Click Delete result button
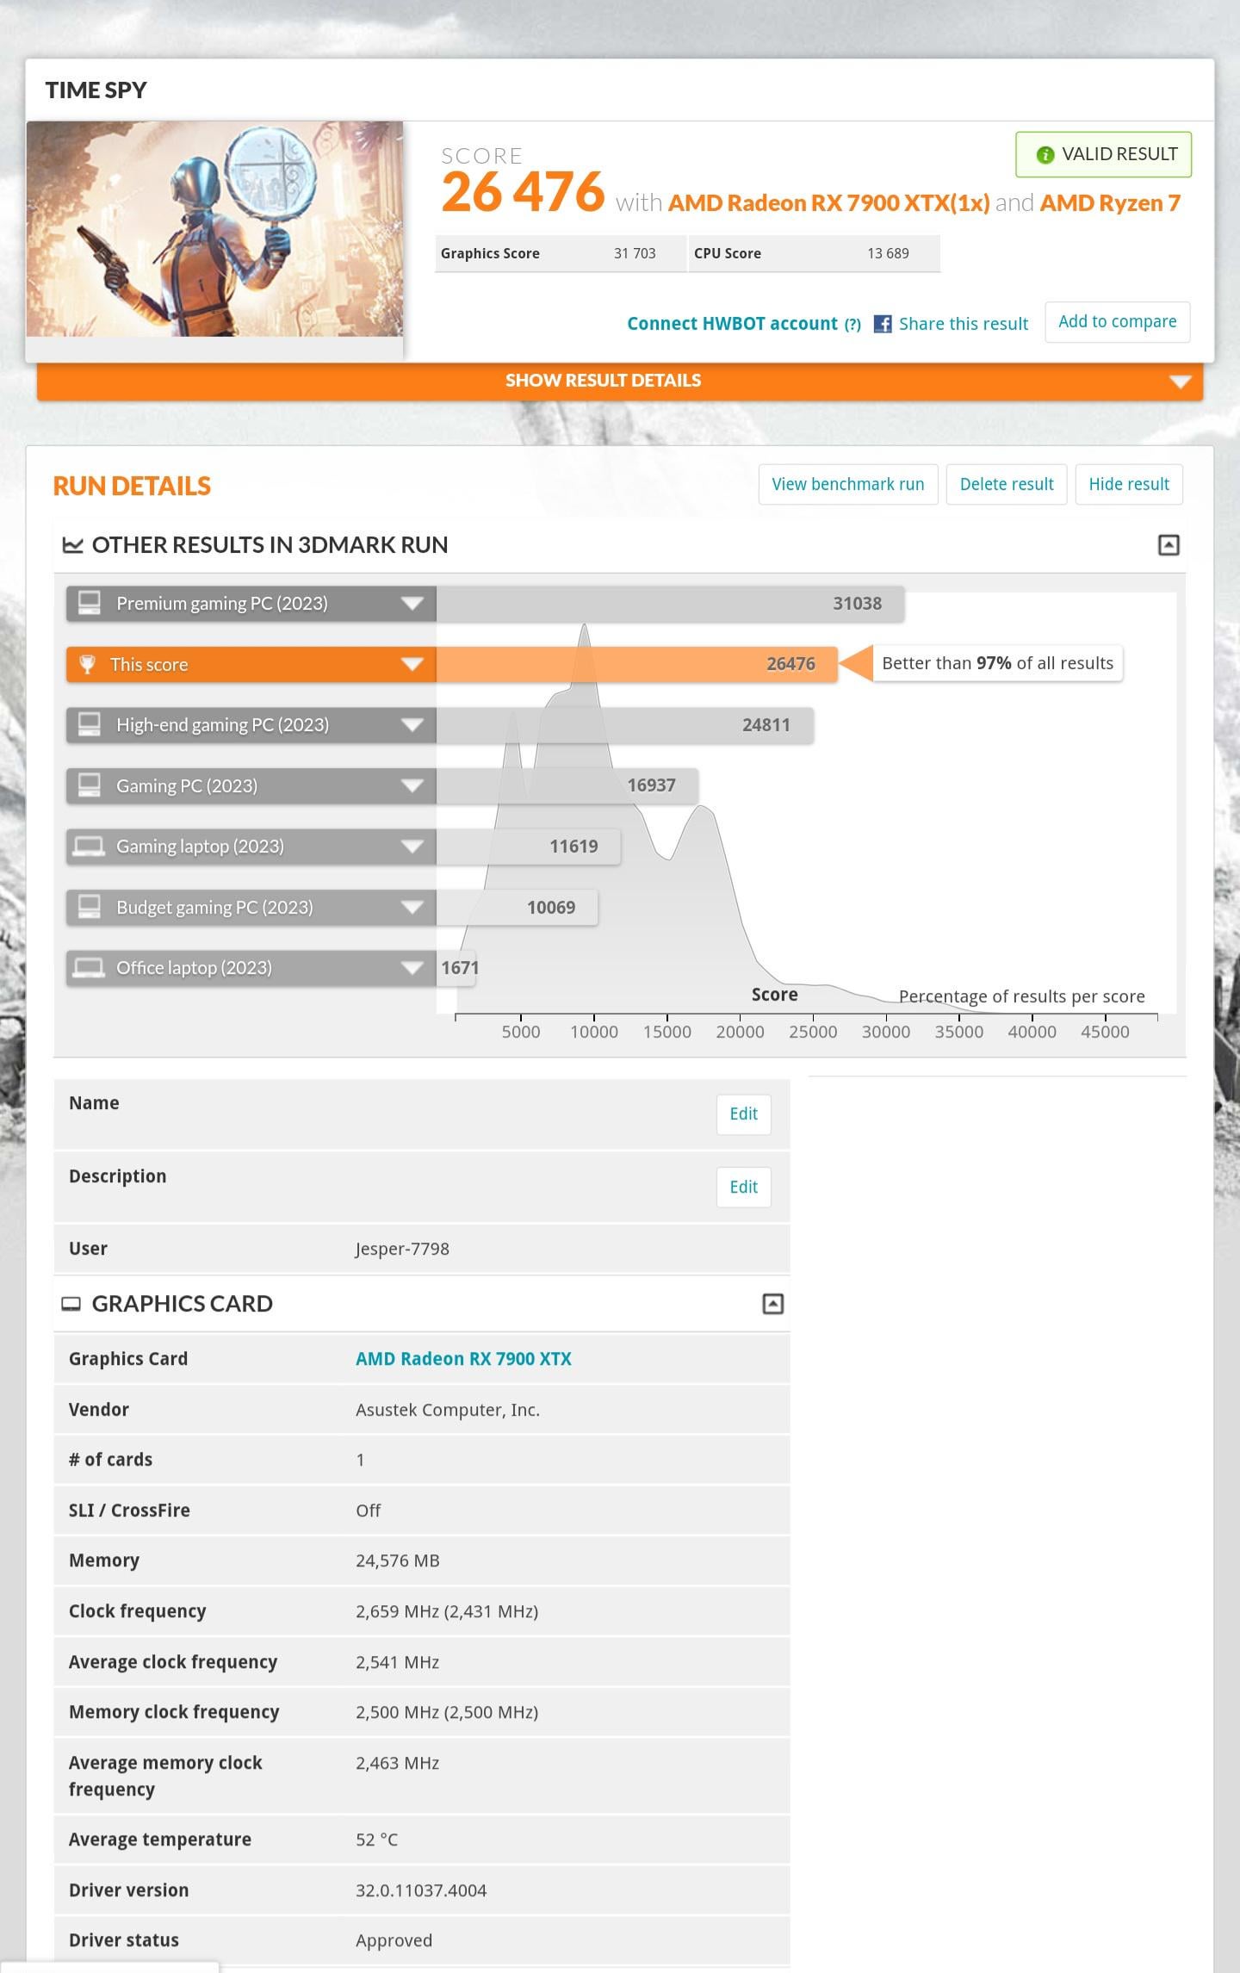Viewport: 1240px width, 1973px height. pos(1007,484)
